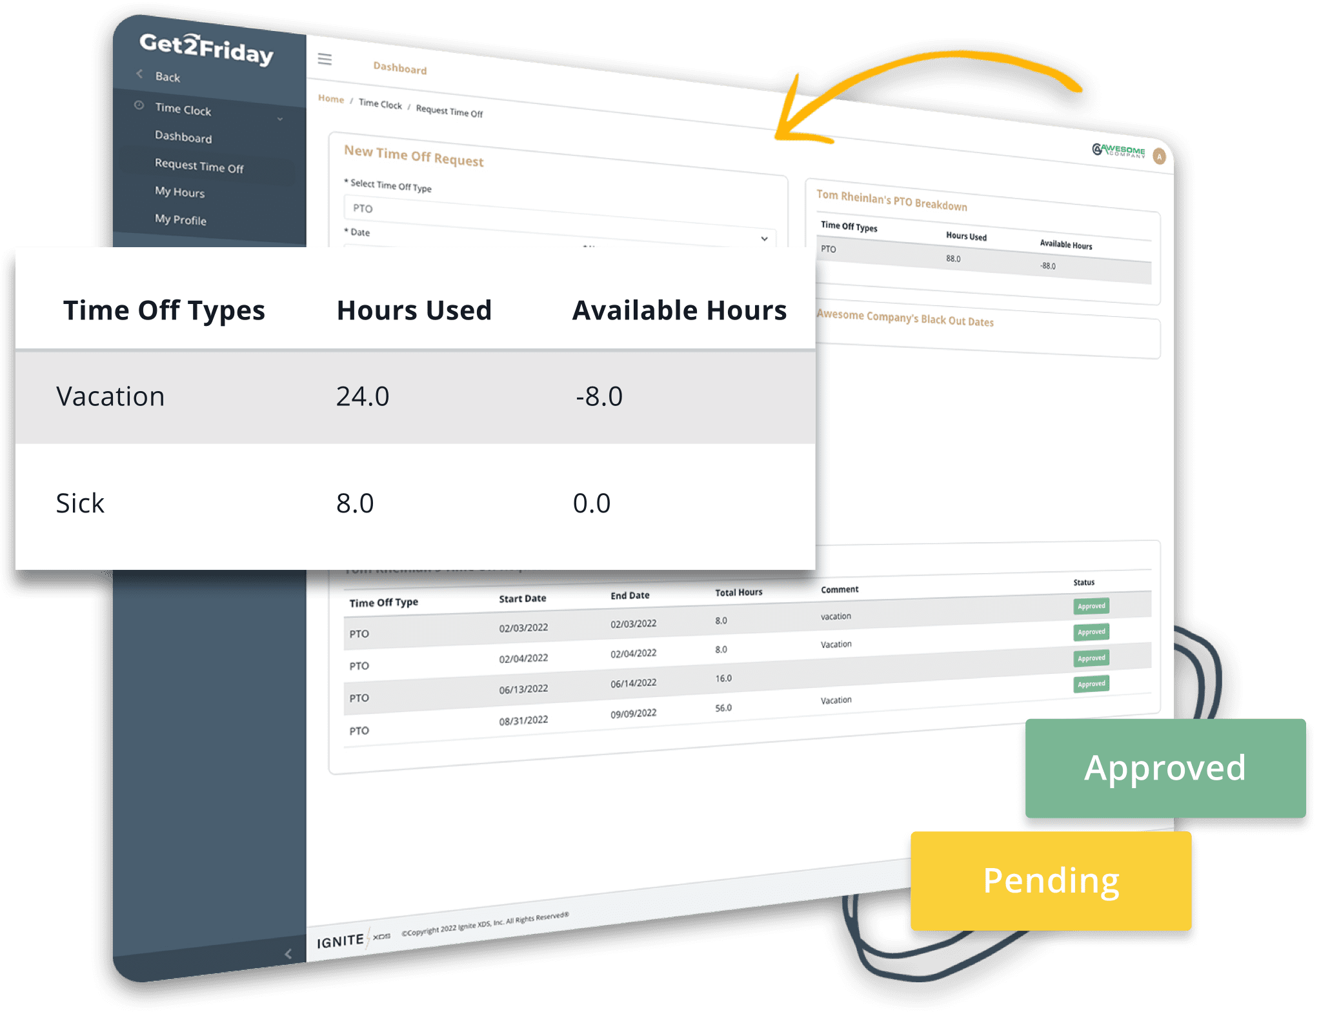The image size is (1330, 1012).
Task: Click the Back link in sidebar
Action: pyautogui.click(x=168, y=77)
